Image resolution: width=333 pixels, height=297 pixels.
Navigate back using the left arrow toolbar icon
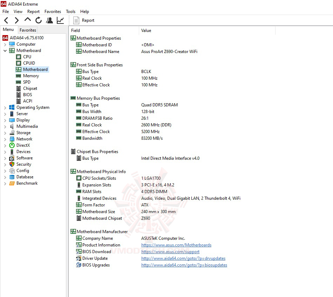(x=5, y=20)
